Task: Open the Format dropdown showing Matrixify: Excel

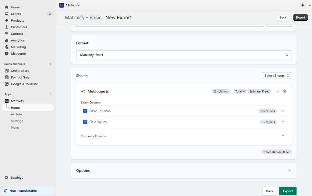Action: click(184, 55)
